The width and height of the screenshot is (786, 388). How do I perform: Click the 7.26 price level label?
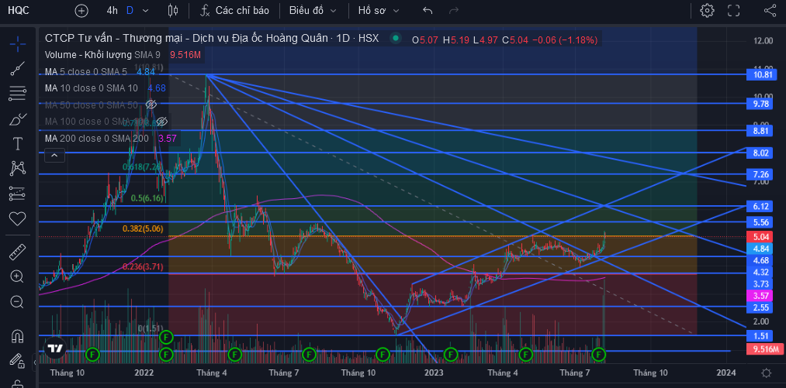(761, 174)
